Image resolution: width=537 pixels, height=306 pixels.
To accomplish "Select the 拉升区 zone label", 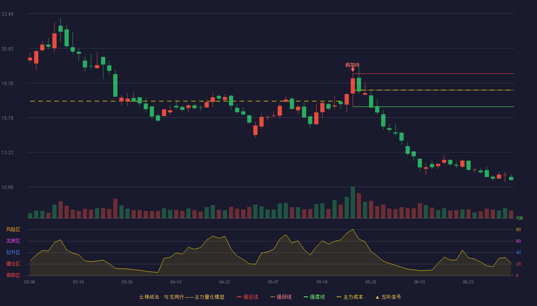I will point(13,252).
